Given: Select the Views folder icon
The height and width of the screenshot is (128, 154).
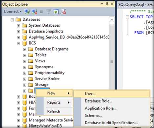Looking at the screenshot, I should (x=31, y=61).
